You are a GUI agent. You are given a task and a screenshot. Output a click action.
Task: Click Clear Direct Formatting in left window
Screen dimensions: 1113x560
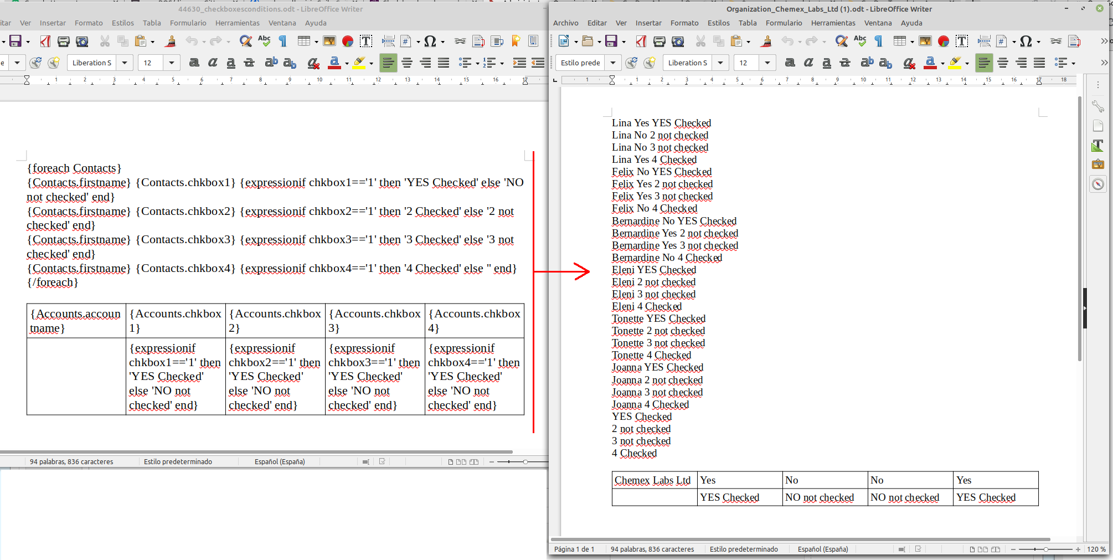[313, 63]
